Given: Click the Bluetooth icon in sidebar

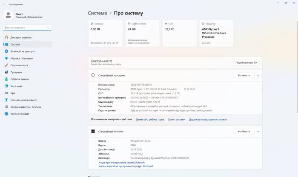Looking at the screenshot, I should [6, 51].
